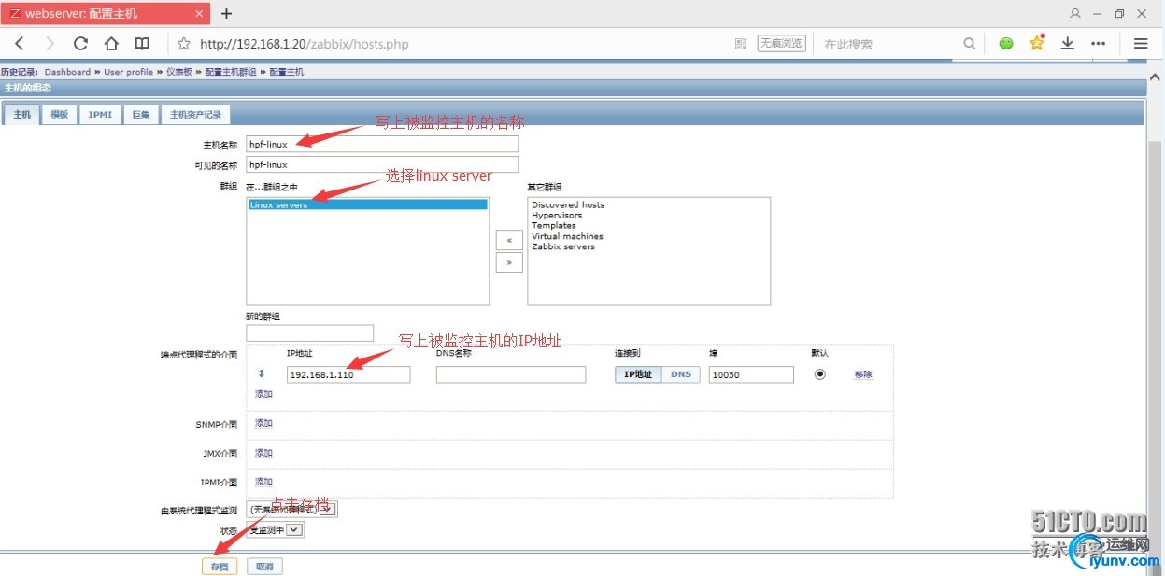Image resolution: width=1165 pixels, height=576 pixels.
Task: Click the 在此搜索 search box
Action: (888, 44)
